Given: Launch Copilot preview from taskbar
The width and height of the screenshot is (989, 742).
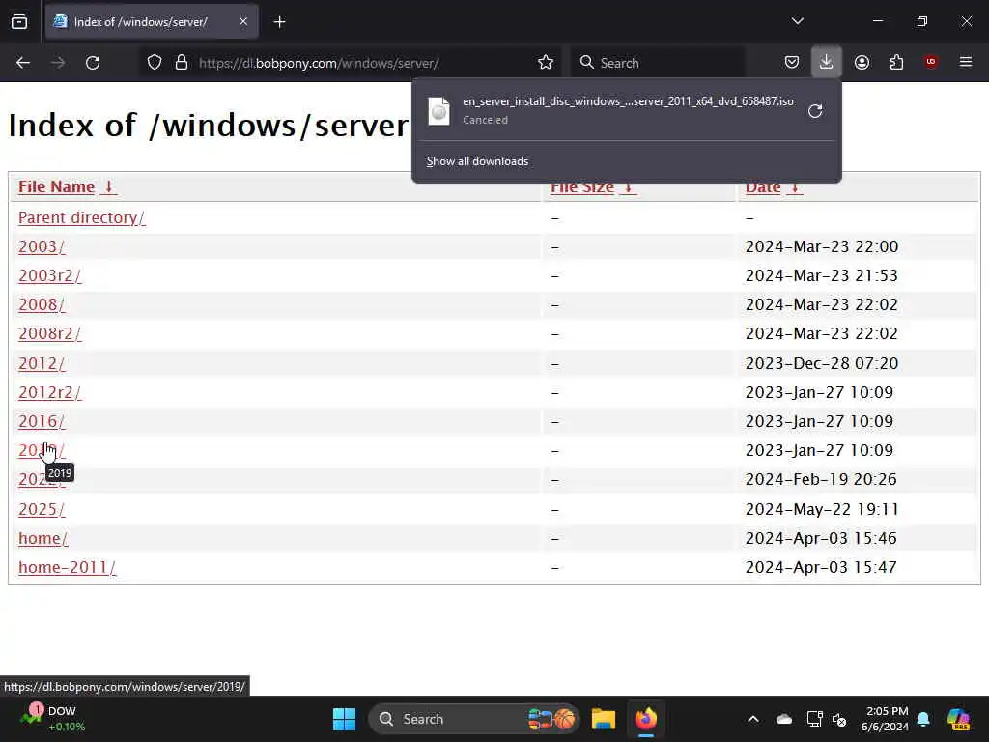Looking at the screenshot, I should point(959,719).
